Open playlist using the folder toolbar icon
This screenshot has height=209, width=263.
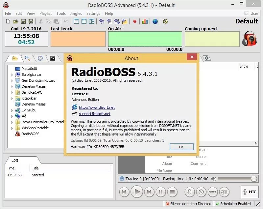click(15, 21)
